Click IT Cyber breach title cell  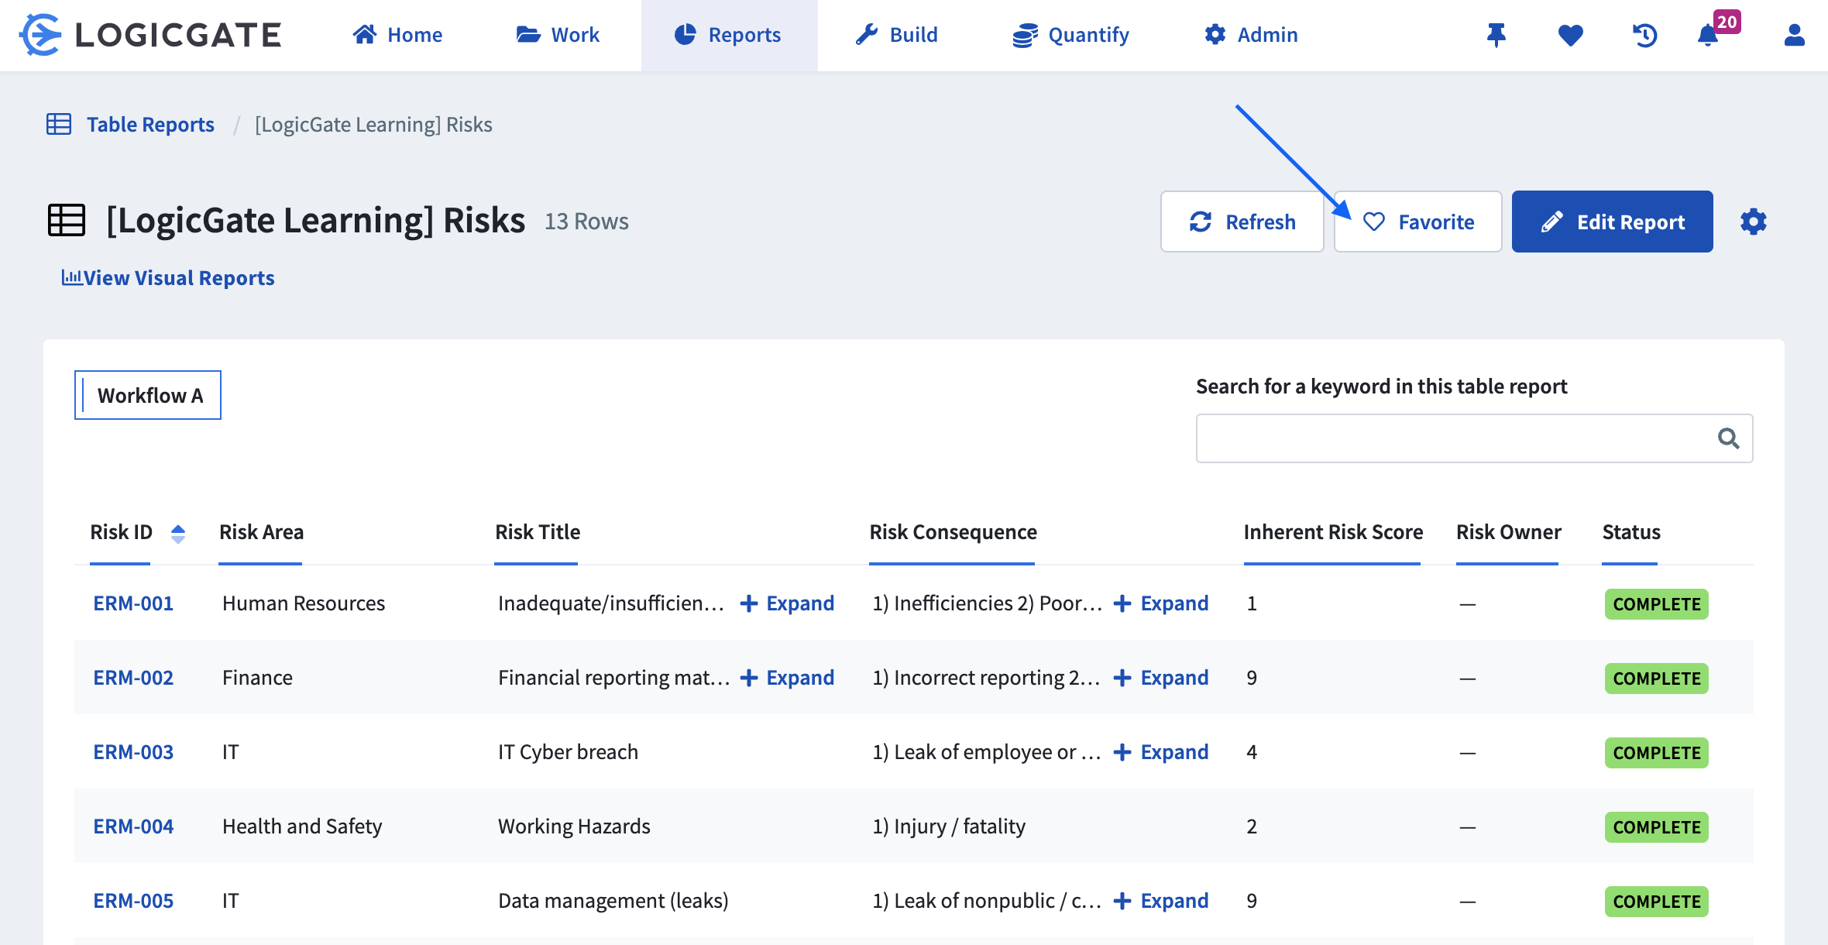pos(568,752)
